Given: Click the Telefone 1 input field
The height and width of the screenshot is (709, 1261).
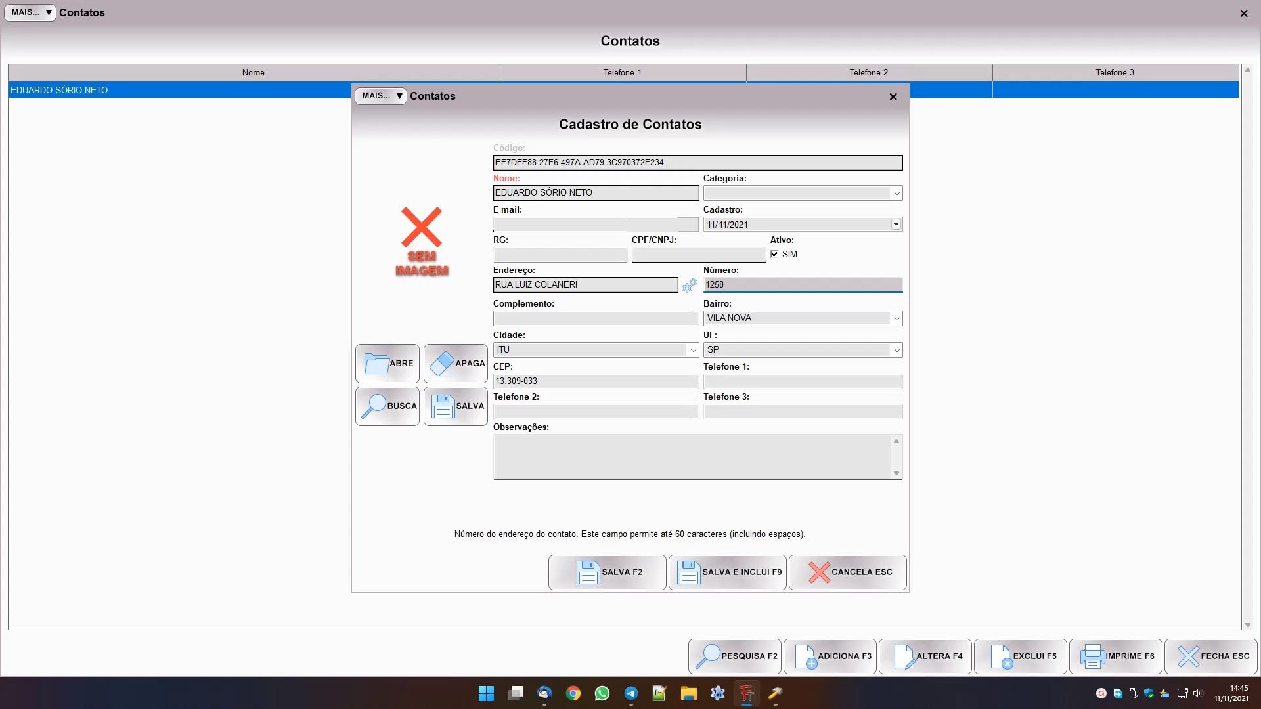Looking at the screenshot, I should [x=803, y=381].
